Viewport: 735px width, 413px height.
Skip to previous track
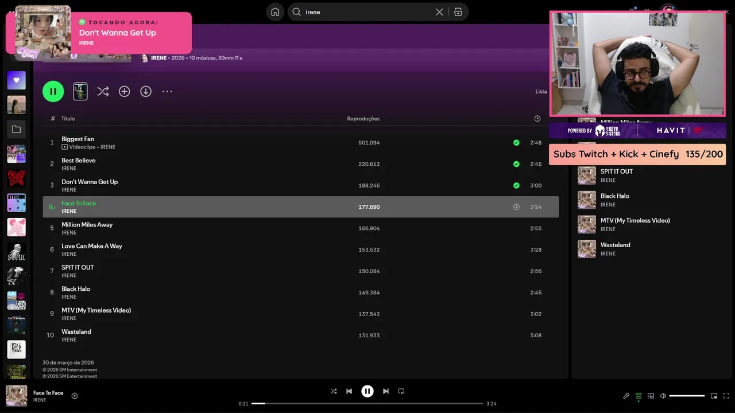(349, 391)
